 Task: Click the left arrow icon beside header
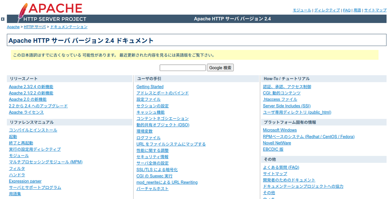point(3,19)
